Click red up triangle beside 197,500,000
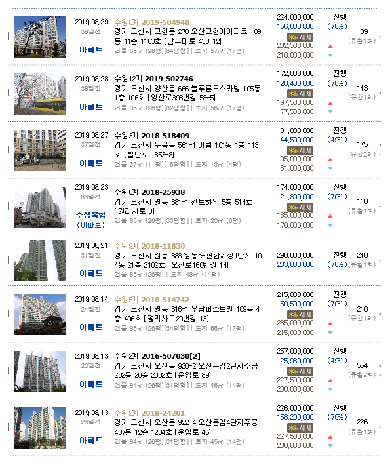Image resolution: width=390 pixels, height=465 pixels. click(330, 103)
